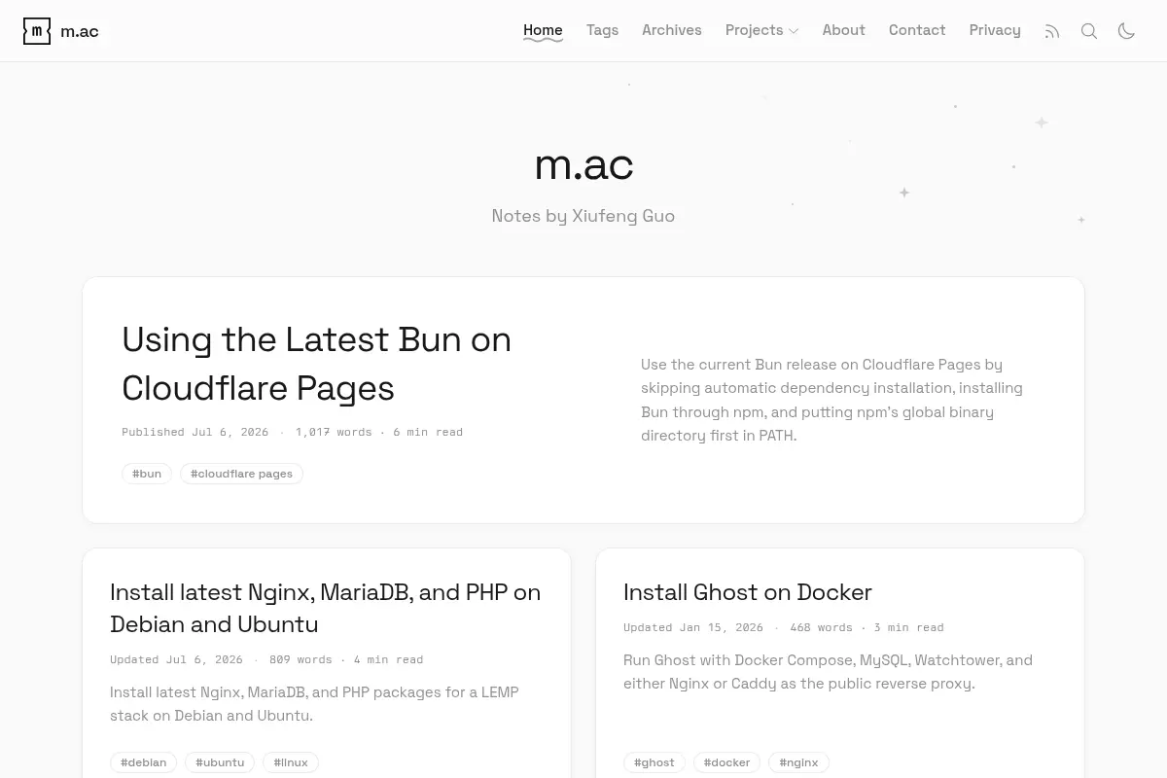Image resolution: width=1167 pixels, height=778 pixels.
Task: Click the m.ac site title text in header
Action: pyautogui.click(x=80, y=31)
